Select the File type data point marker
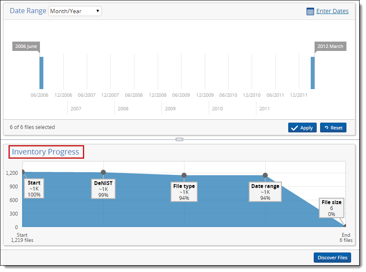 tap(184, 175)
